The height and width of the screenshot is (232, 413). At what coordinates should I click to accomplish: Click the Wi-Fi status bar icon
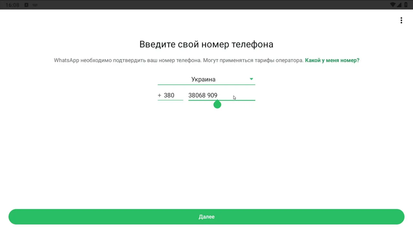[x=393, y=5]
